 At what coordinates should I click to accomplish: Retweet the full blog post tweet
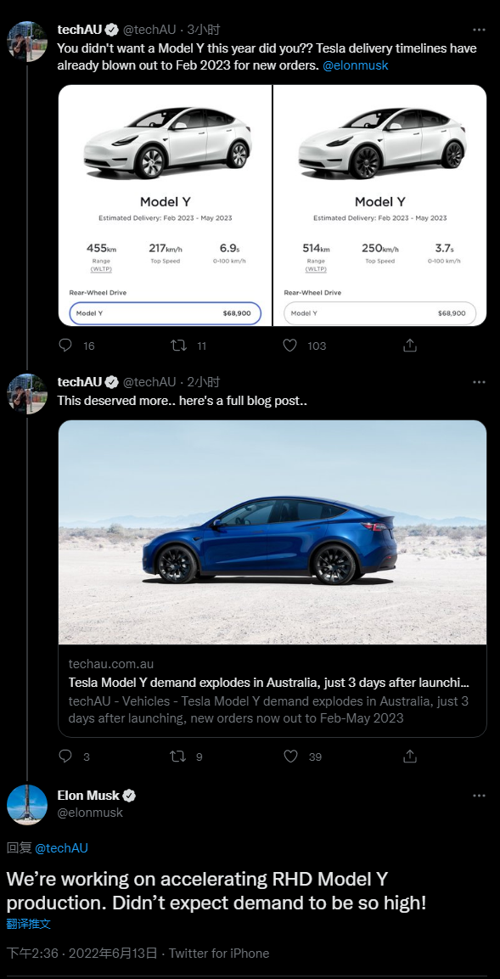coord(178,756)
